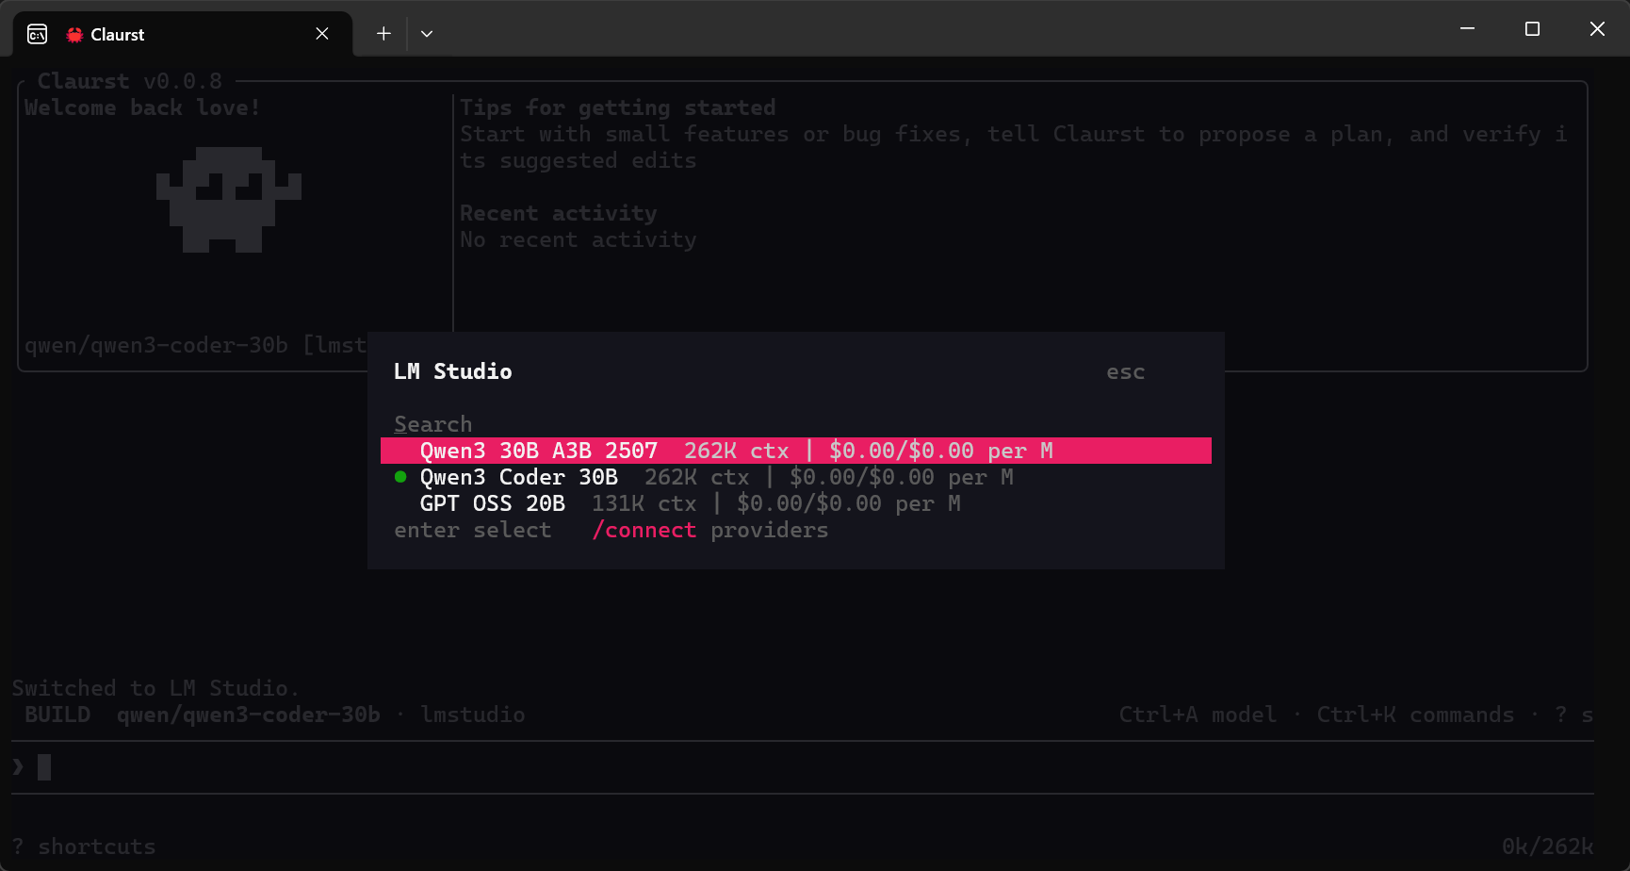Click the '? shortcuts' hint text
The image size is (1630, 871).
84,846
